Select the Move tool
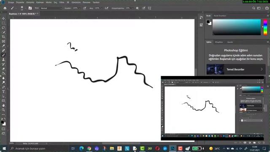 pyautogui.click(x=3, y=19)
